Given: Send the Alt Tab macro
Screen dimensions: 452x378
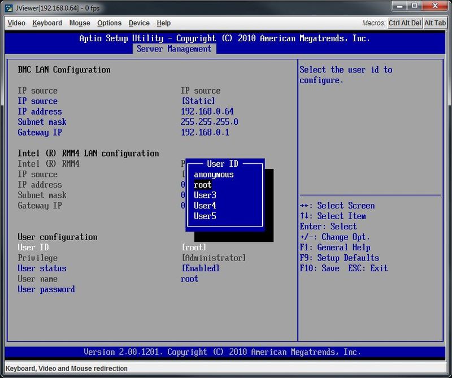Looking at the screenshot, I should click(x=435, y=23).
